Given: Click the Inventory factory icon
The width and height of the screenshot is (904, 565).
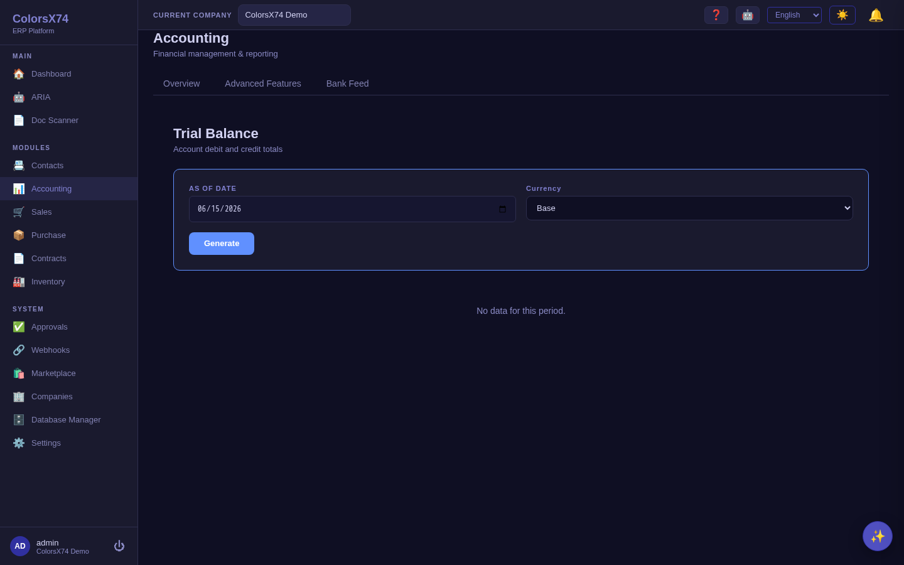Looking at the screenshot, I should (x=19, y=282).
